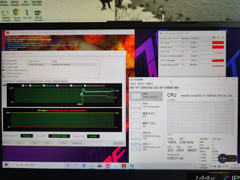Expand the Memory Clock sensor dropdown

click(183, 47)
